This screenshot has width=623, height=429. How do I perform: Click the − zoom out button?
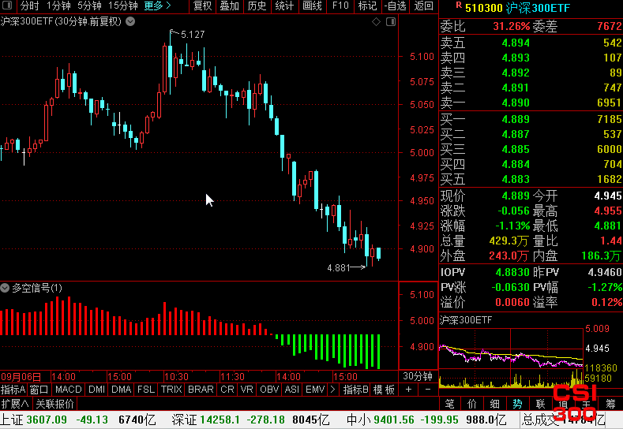tap(428, 390)
